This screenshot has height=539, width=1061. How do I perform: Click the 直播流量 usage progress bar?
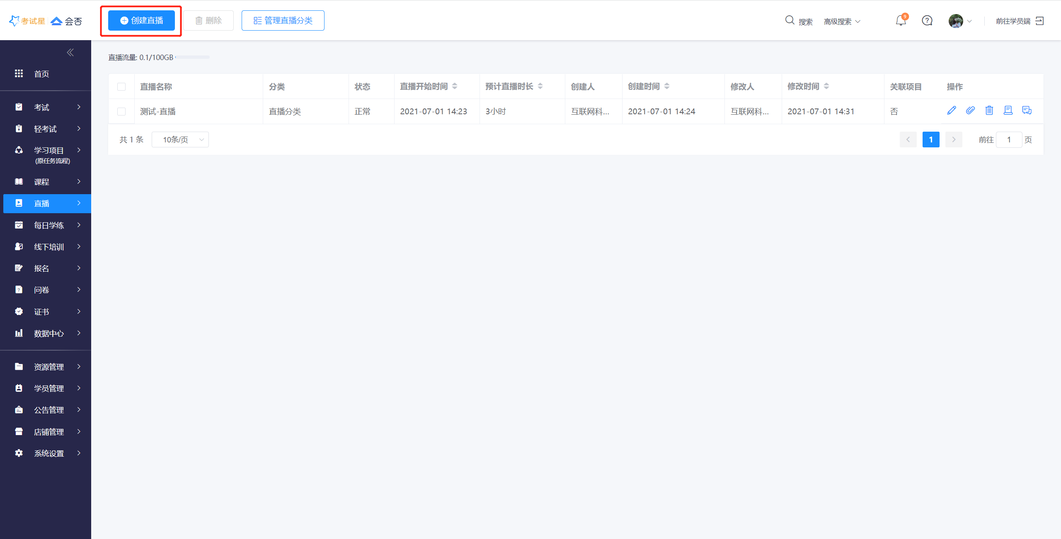[193, 57]
